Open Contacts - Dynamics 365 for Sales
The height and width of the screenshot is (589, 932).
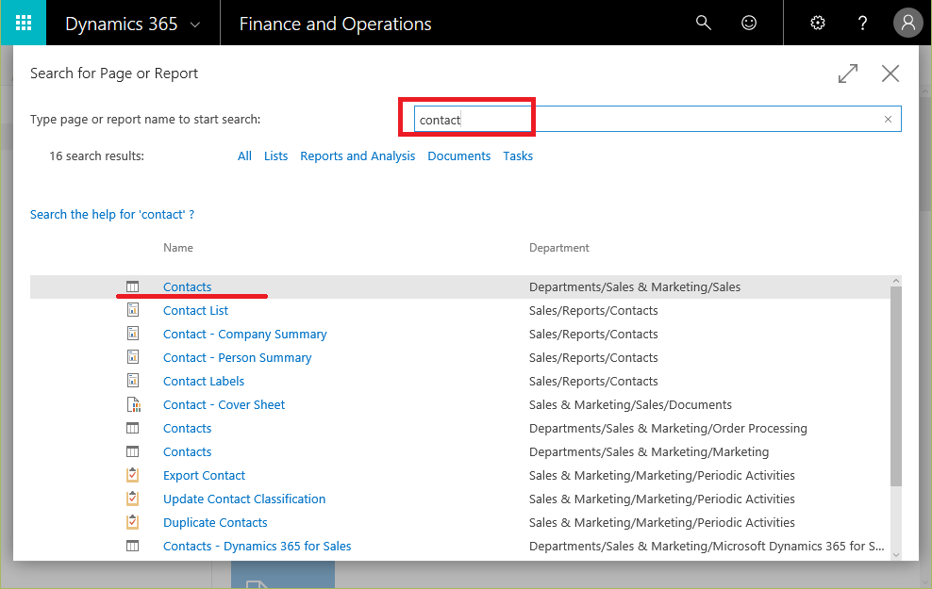pos(258,547)
